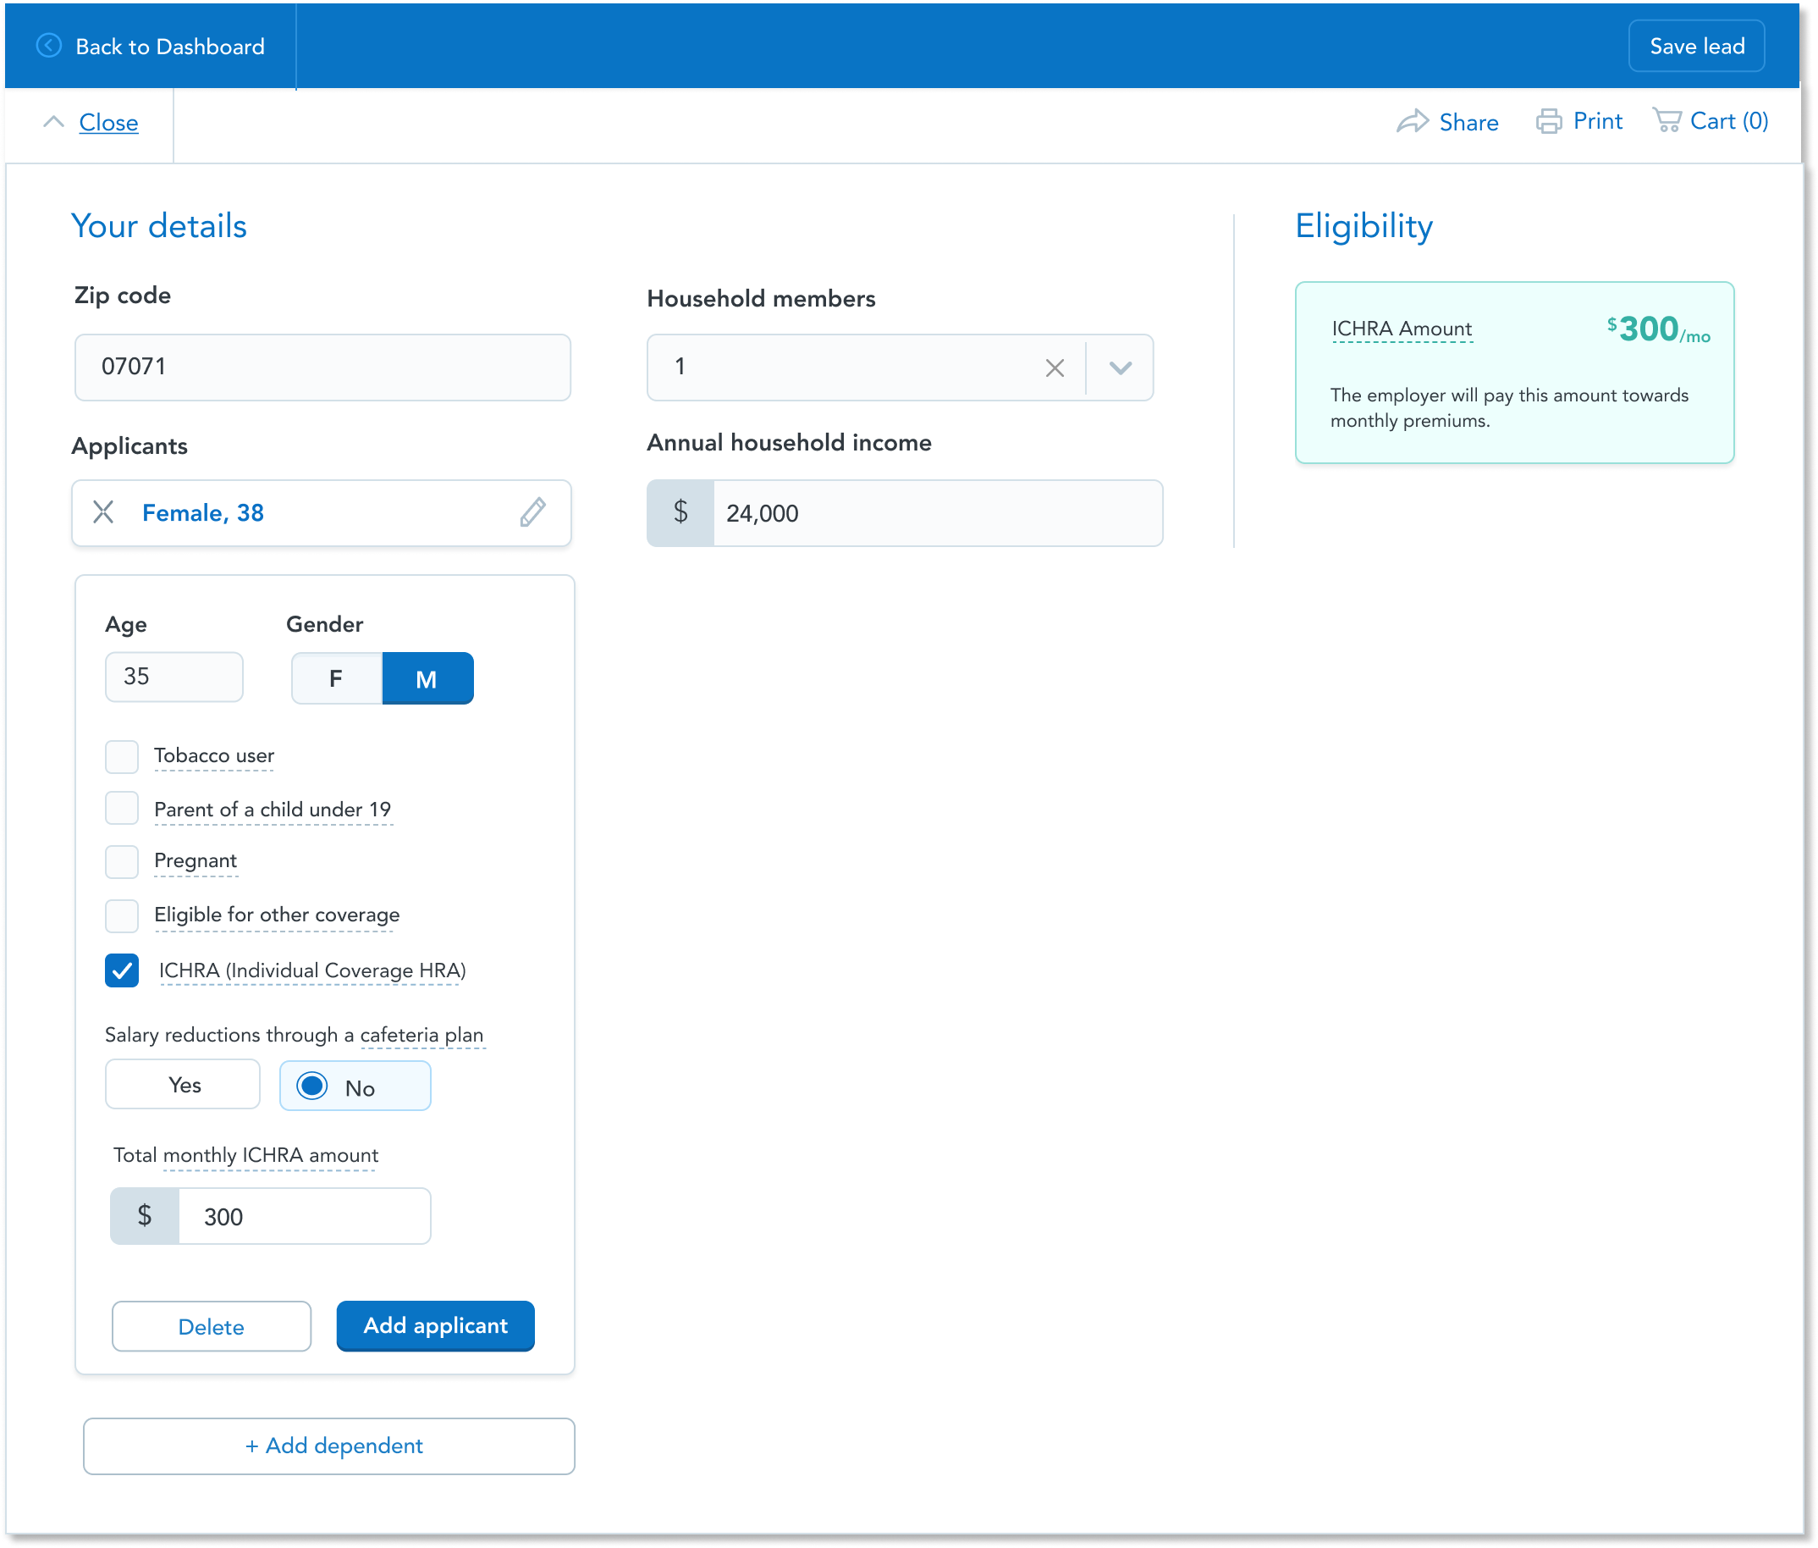Remove the Female, 38 applicant with the X
This screenshot has height=1548, width=1818.
tap(104, 512)
